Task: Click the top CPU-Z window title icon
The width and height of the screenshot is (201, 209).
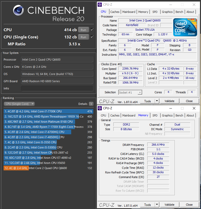Action: click(100, 5)
